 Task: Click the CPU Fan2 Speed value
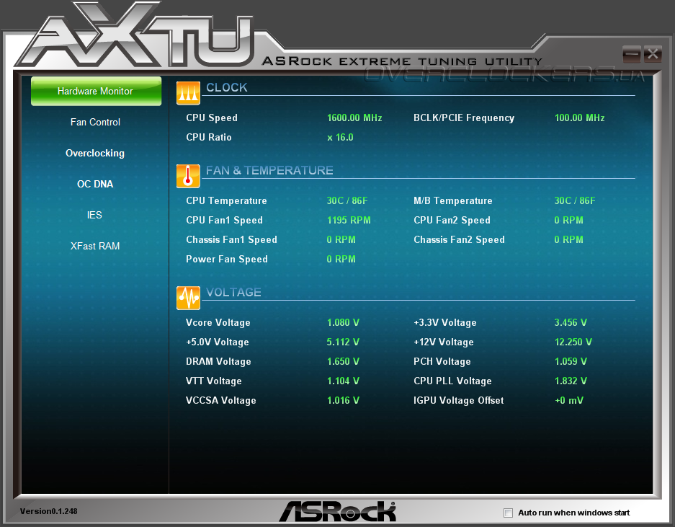click(x=568, y=220)
